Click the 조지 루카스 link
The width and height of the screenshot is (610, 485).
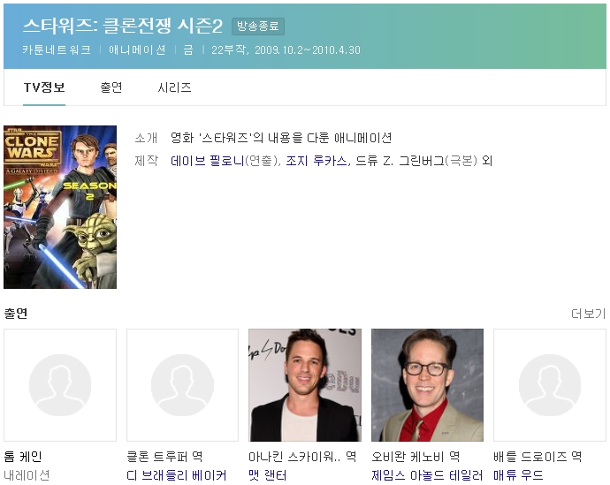315,161
